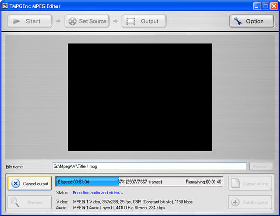Go to the Output stage
The height and width of the screenshot is (216, 280).
(144, 21)
